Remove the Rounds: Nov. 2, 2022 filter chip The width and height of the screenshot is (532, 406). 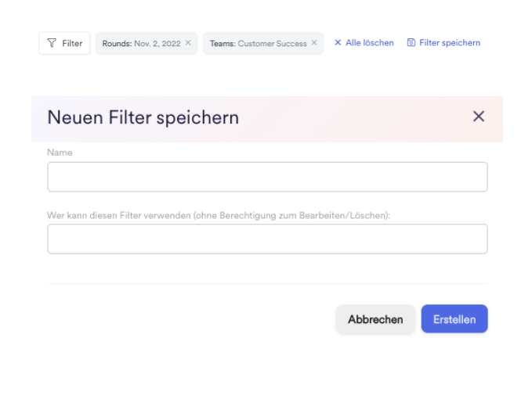[188, 43]
